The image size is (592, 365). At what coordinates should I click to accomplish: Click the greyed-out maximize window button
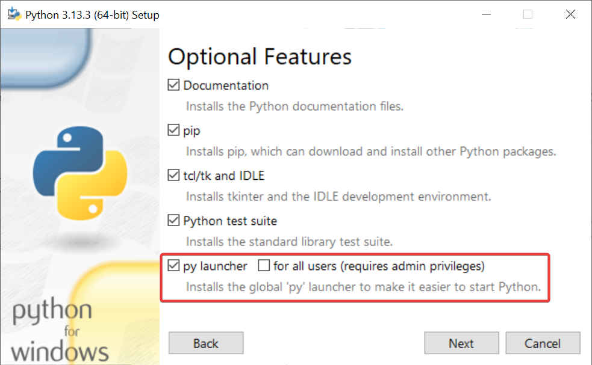pos(528,14)
